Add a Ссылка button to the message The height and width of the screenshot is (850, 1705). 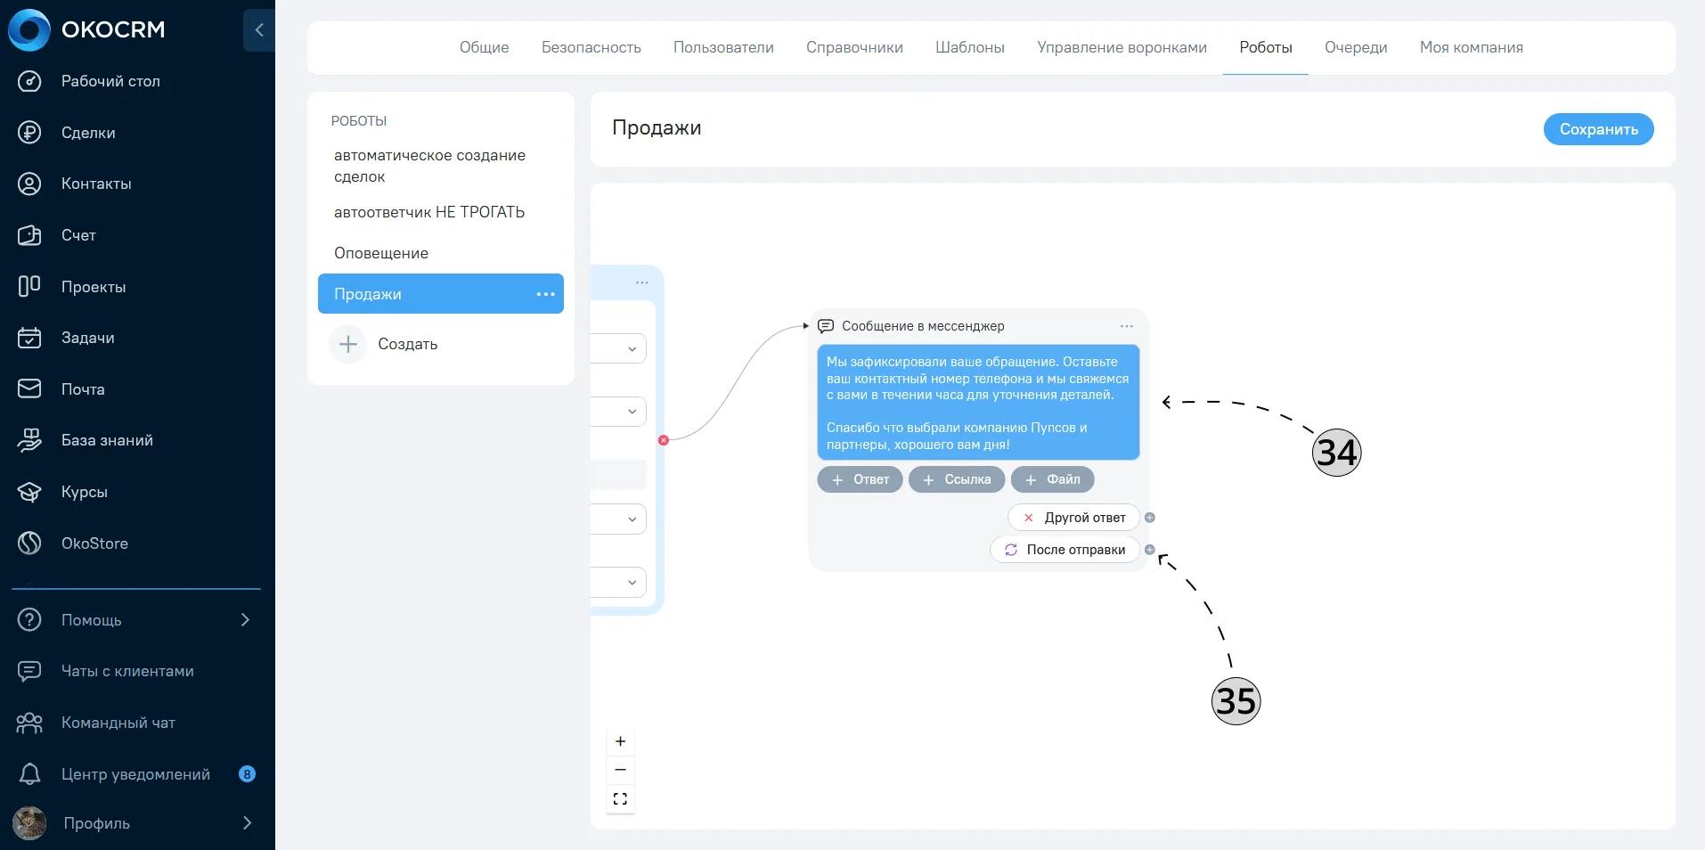point(957,479)
